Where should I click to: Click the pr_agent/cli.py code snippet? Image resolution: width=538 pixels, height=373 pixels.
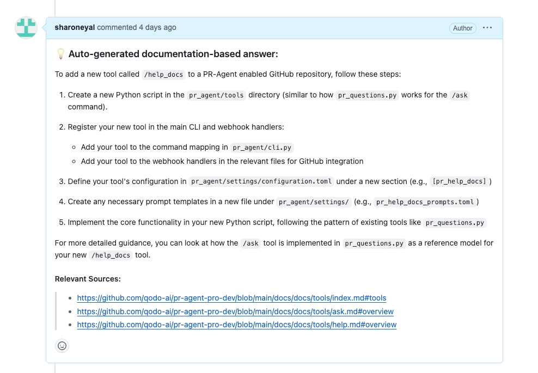(x=263, y=148)
